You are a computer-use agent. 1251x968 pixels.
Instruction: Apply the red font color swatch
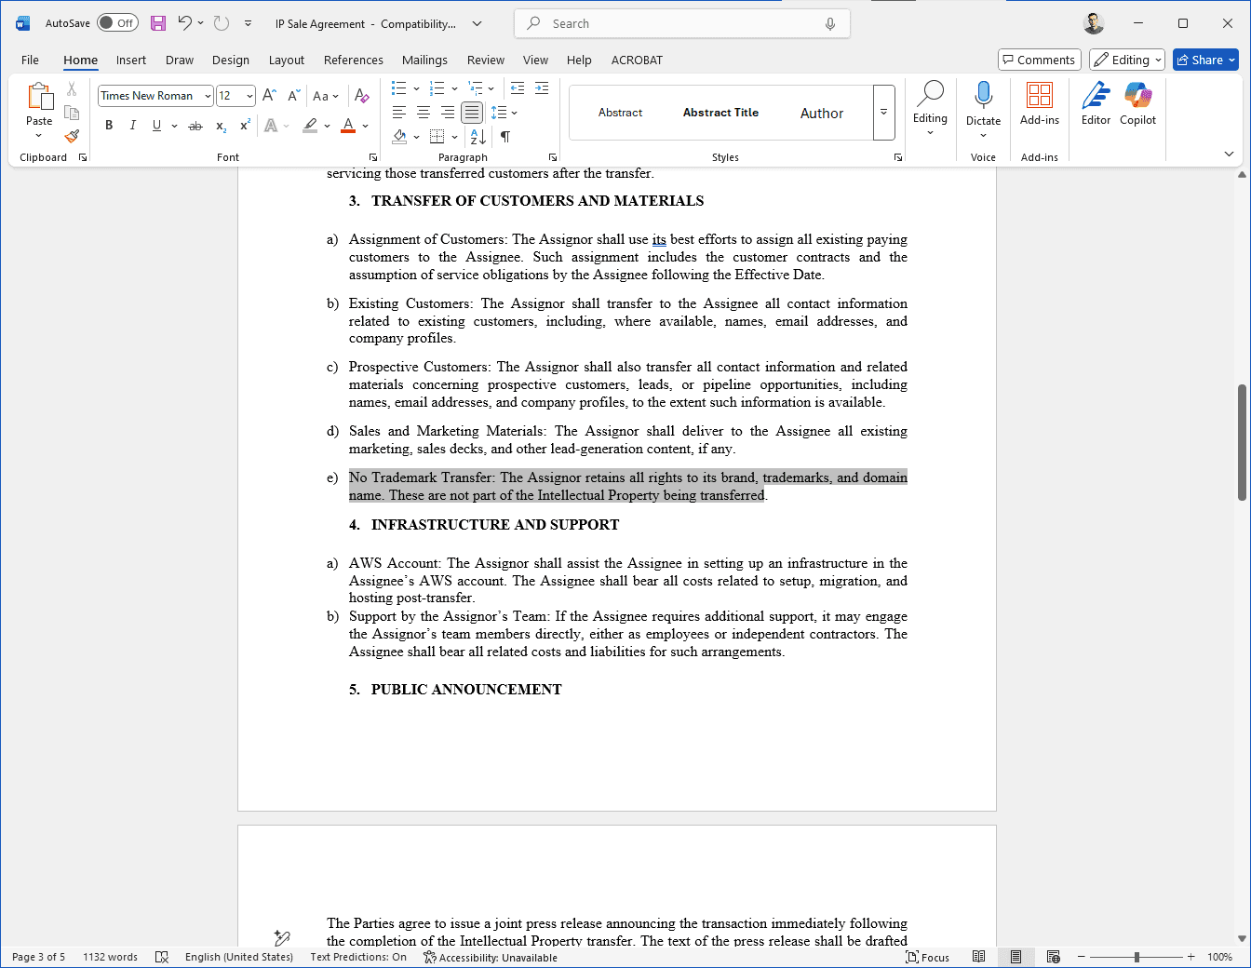click(x=348, y=126)
